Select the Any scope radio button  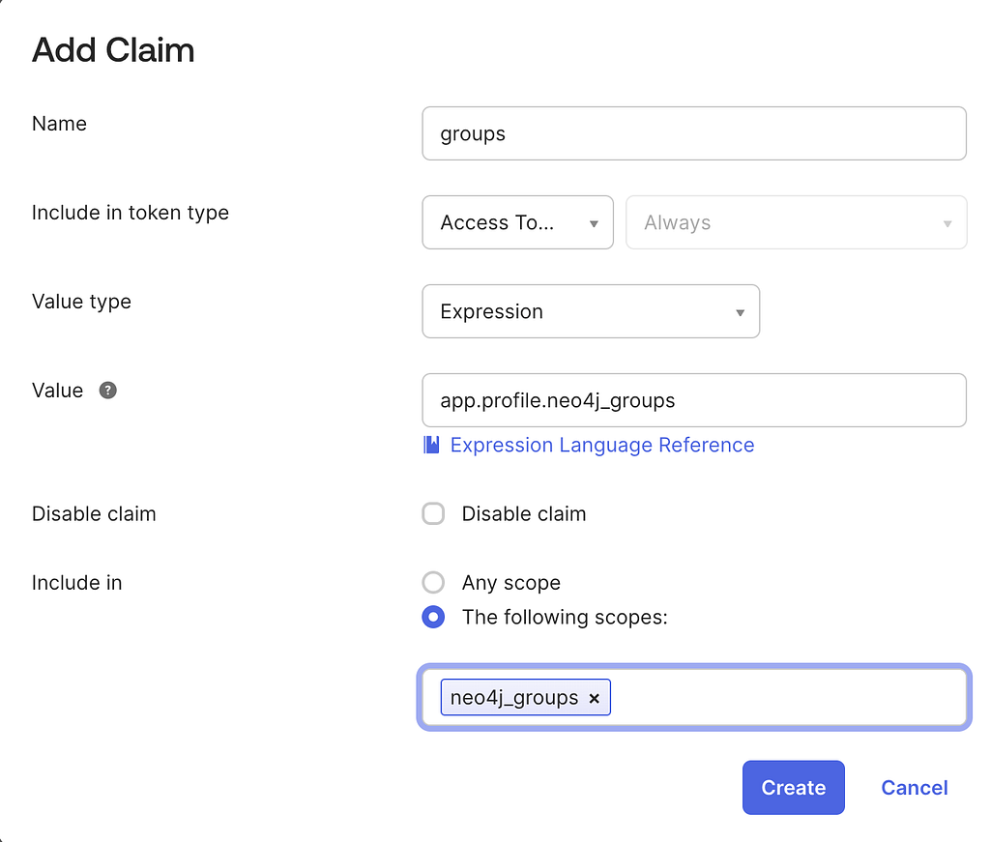pos(433,583)
